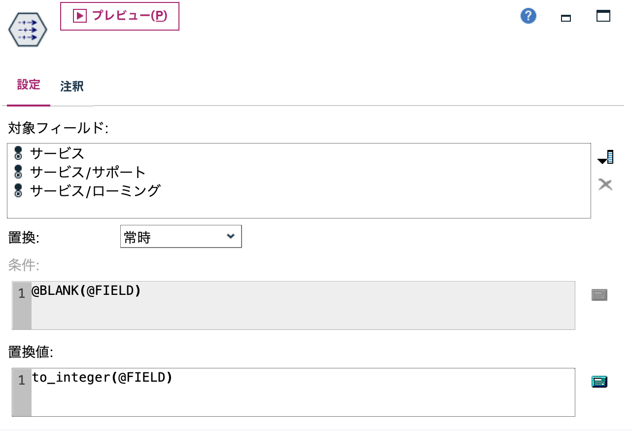Remove selected fields using the X icon
This screenshot has width=632, height=431.
(606, 184)
